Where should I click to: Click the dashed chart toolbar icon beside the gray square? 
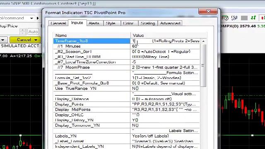tap(234, 18)
